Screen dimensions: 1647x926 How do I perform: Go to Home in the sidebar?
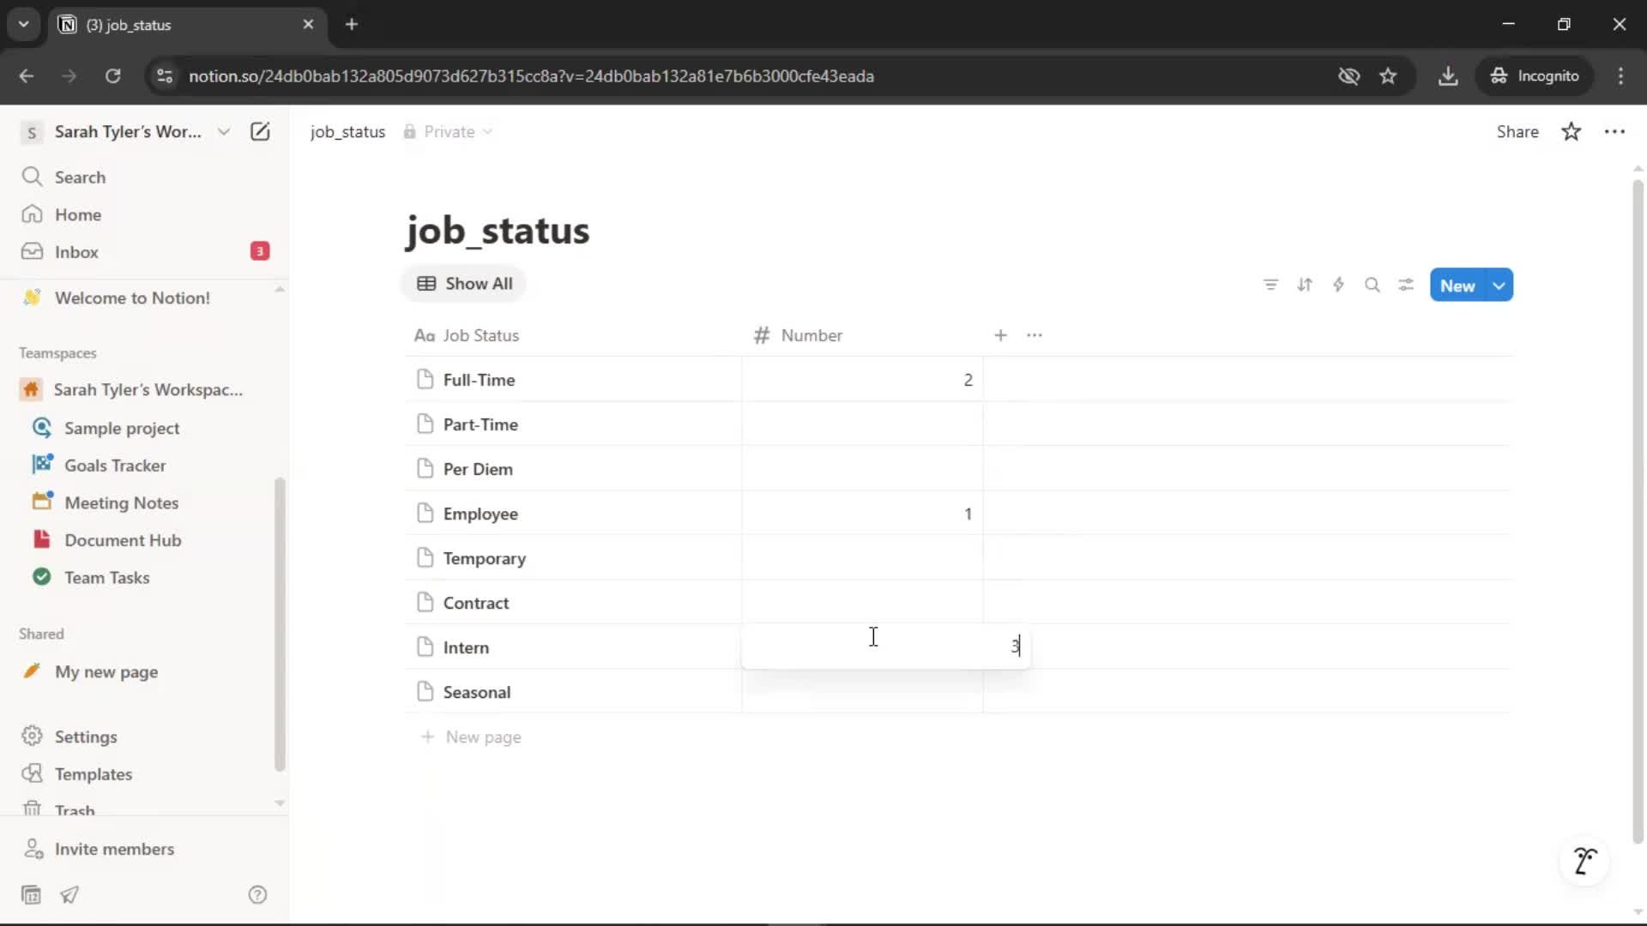[77, 214]
